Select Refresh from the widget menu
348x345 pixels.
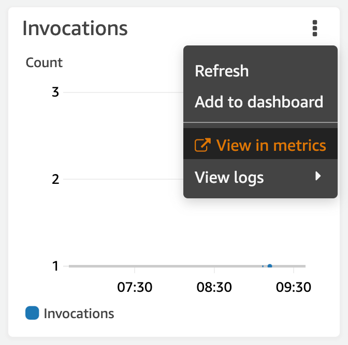222,71
